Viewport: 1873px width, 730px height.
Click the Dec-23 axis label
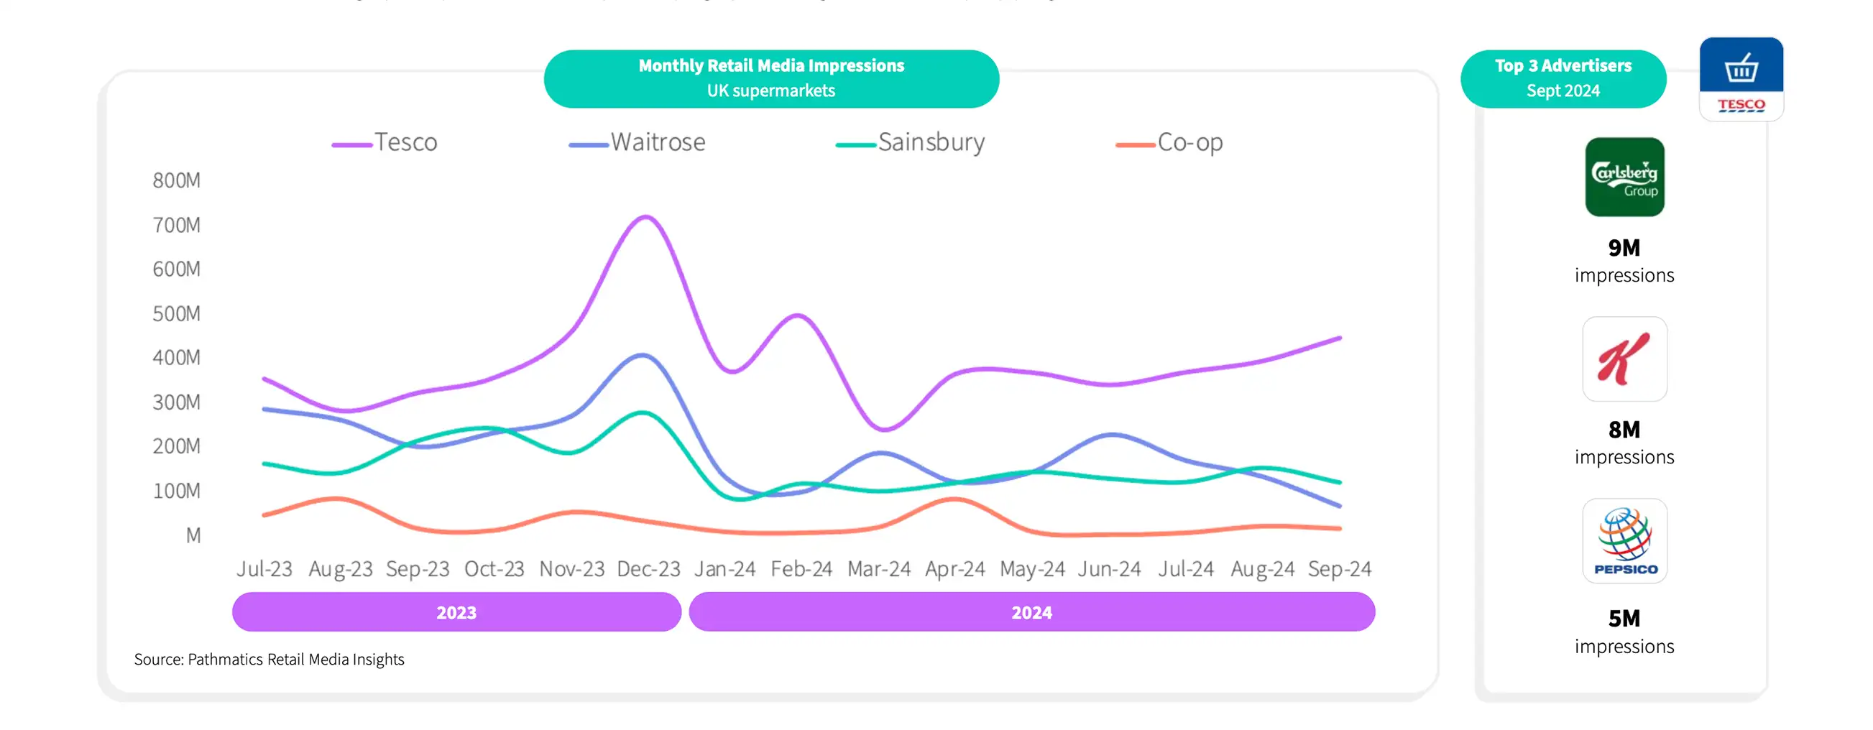(648, 568)
